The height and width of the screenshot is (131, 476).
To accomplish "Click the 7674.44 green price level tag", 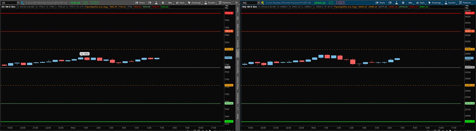I will (229, 103).
